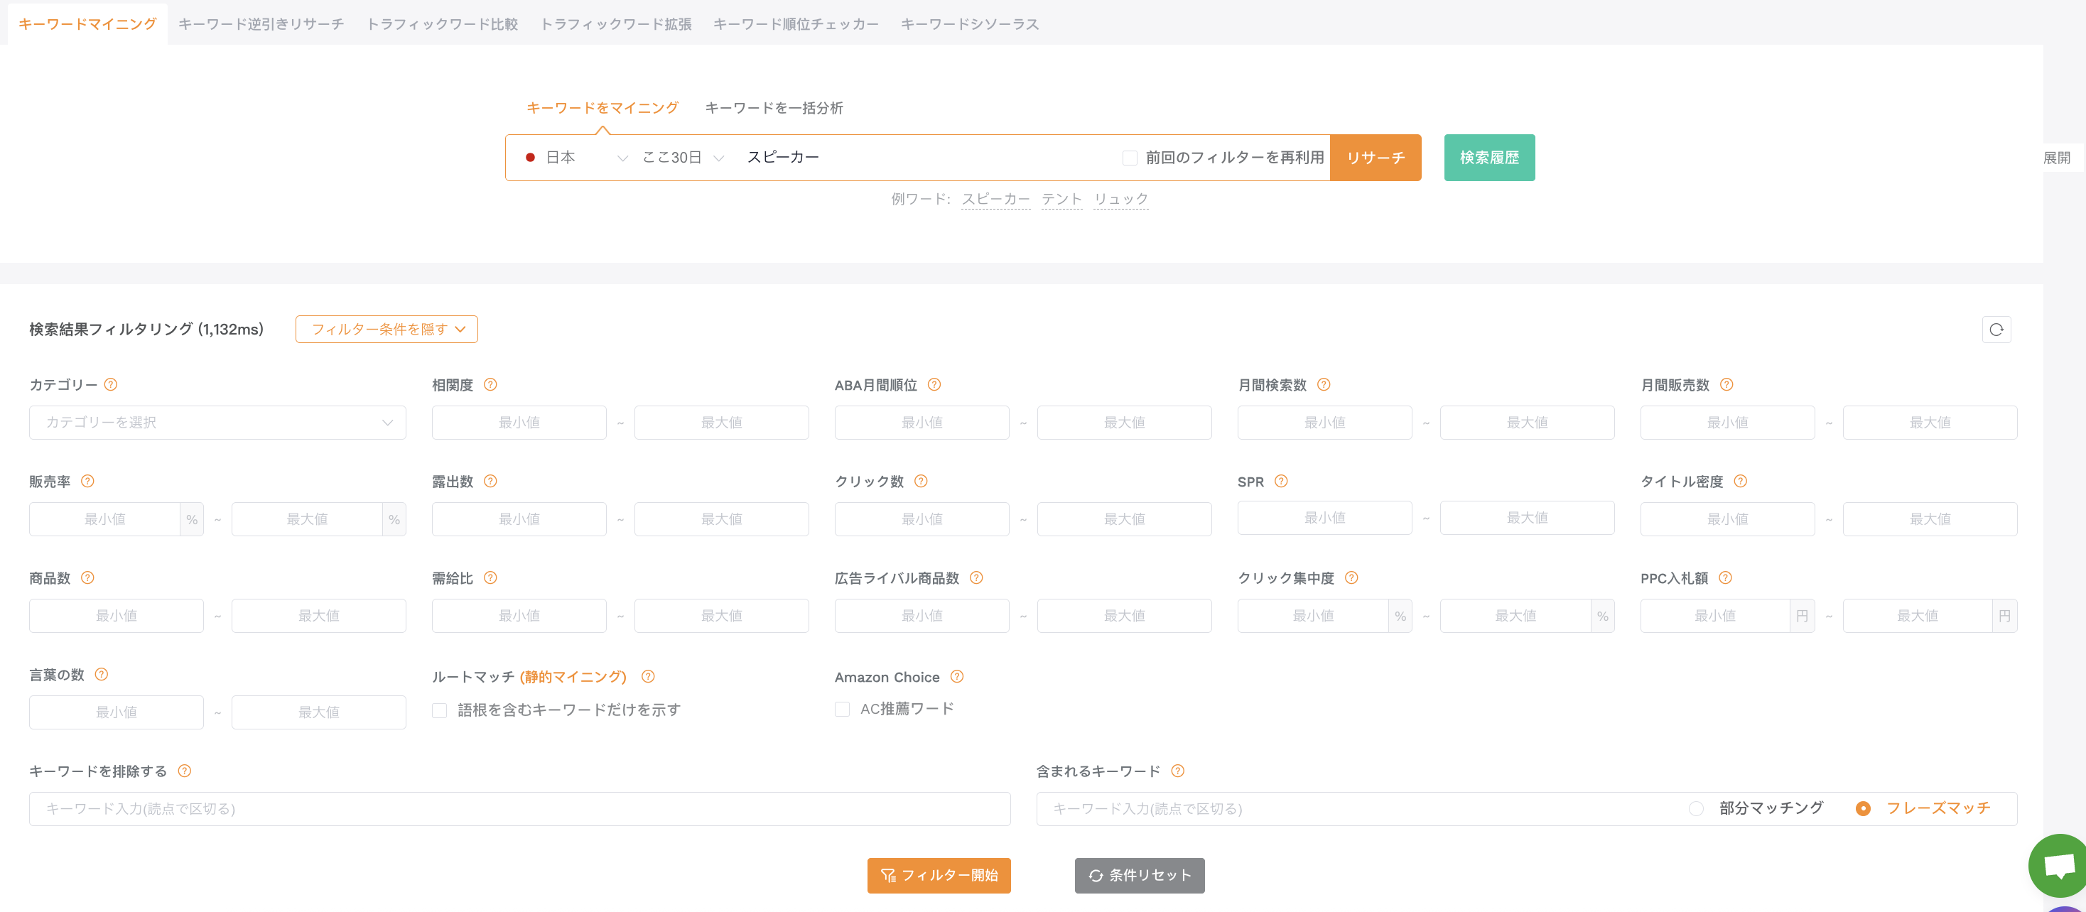Click help icon next to 商品数

click(87, 577)
